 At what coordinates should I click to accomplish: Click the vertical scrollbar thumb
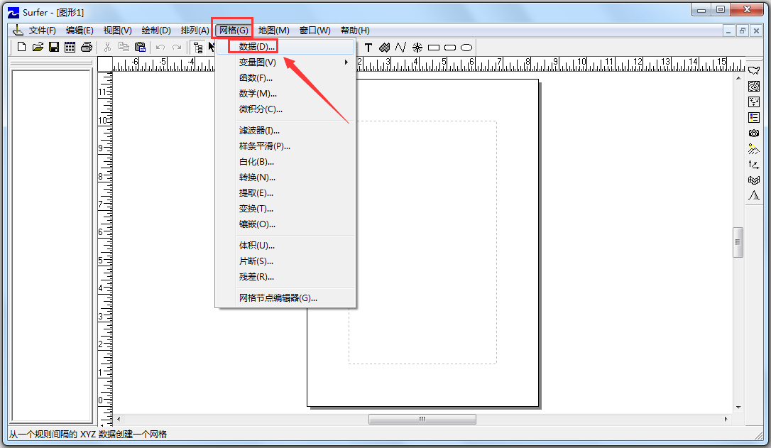[738, 242]
